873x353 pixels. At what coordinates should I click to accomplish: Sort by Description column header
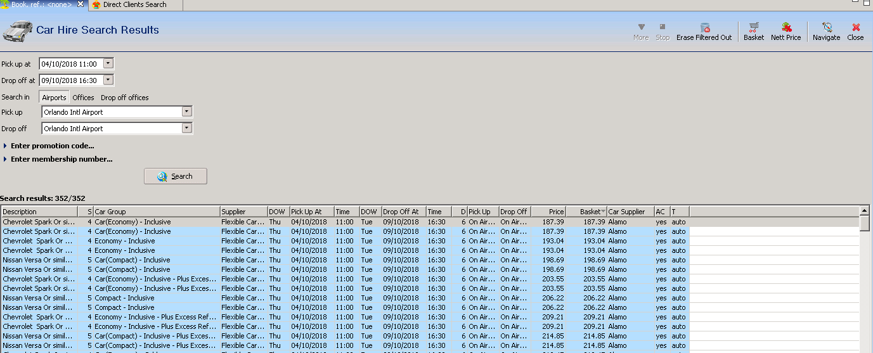[x=39, y=212]
